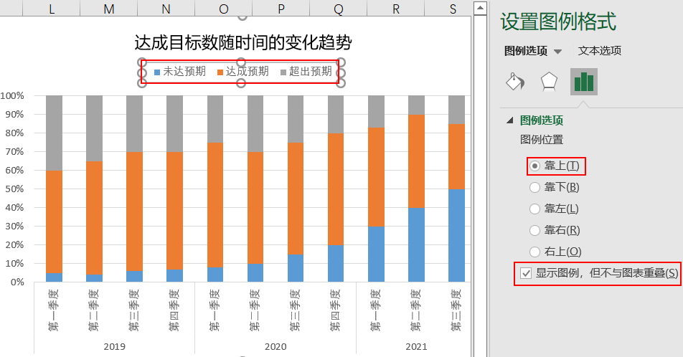This screenshot has width=683, height=357.
Task: Click the scrollbar up arrow
Action: pyautogui.click(x=480, y=8)
